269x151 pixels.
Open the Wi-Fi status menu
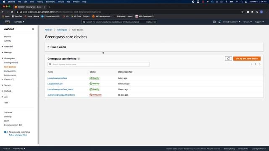[x=237, y=2]
